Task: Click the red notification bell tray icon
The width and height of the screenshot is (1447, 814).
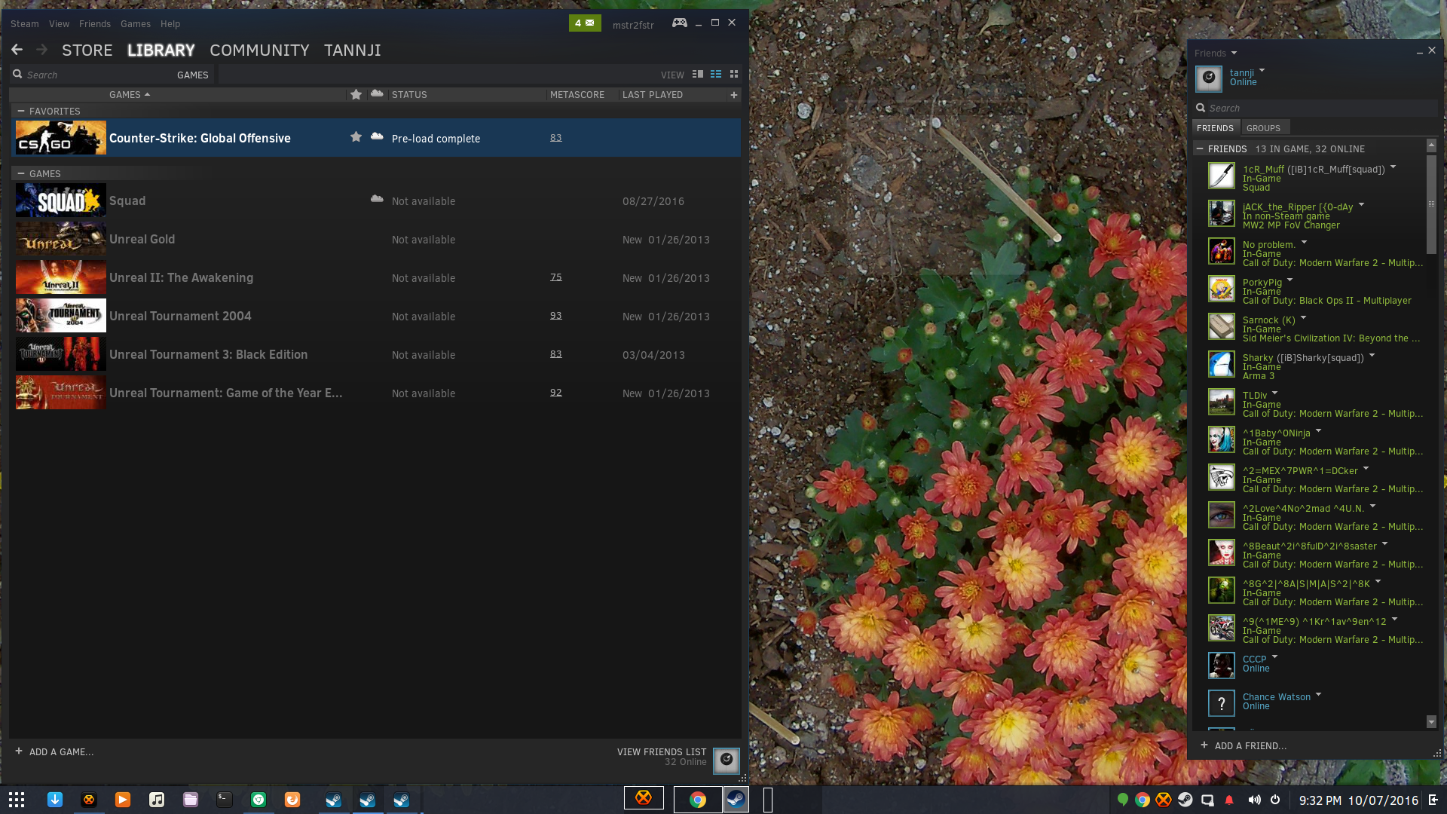Action: [1229, 800]
